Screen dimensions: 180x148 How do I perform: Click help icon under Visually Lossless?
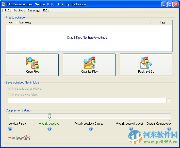[x=50, y=129]
